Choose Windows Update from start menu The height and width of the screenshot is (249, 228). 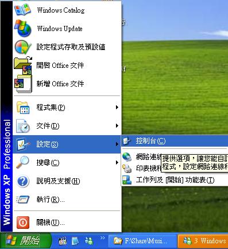(x=67, y=28)
